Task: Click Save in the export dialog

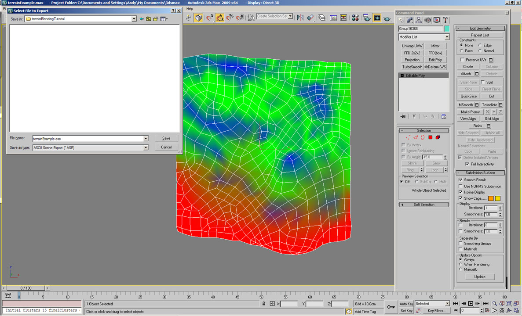Action: [166, 138]
